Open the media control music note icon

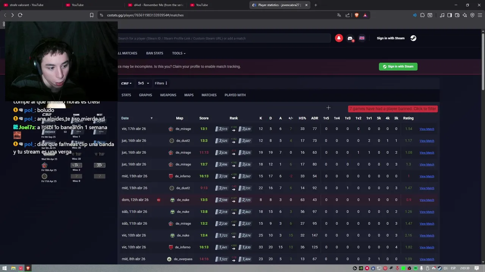(442, 15)
